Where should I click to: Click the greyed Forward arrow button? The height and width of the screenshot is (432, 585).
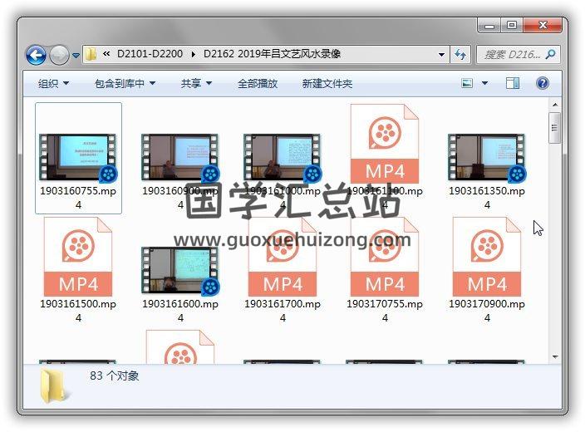[59, 55]
